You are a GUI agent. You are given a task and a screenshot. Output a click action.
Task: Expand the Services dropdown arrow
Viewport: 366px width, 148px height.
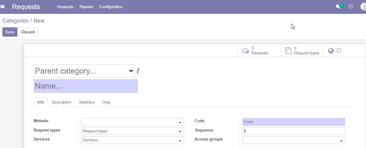click(180, 140)
